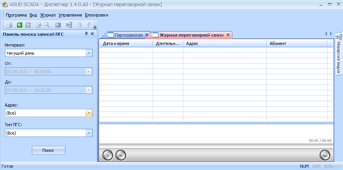Open the Блокировки menu
This screenshot has height=170, width=343.
tap(97, 15)
